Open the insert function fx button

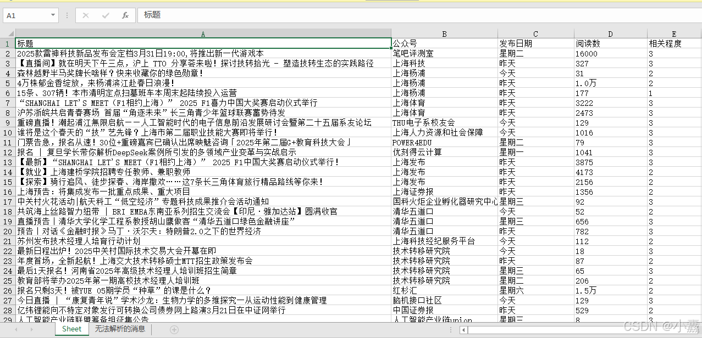click(x=125, y=15)
